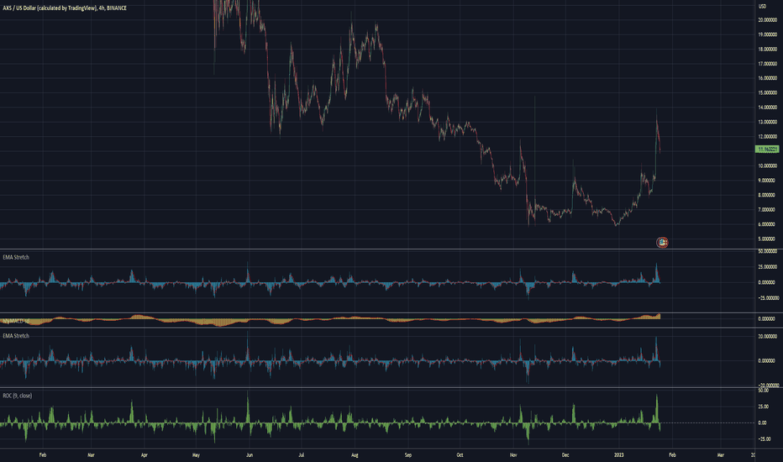
Task: Click the Jul label on the time axis
Action: click(301, 455)
